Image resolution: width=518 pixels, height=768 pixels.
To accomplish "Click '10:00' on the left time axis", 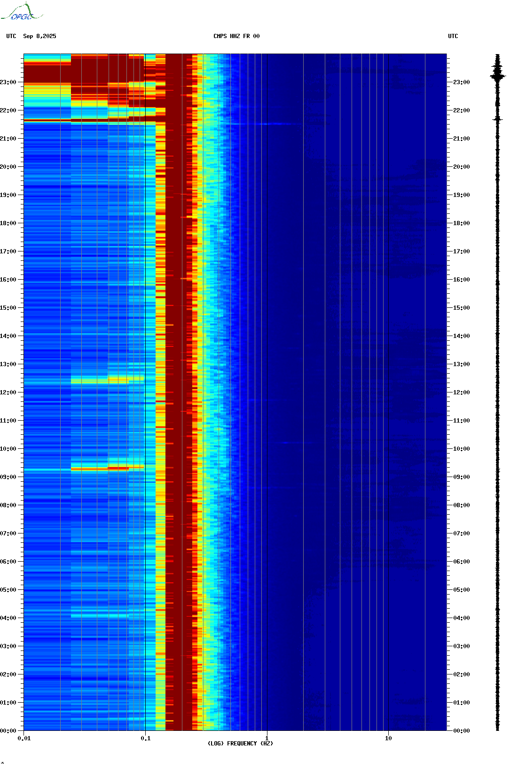I will coord(8,449).
